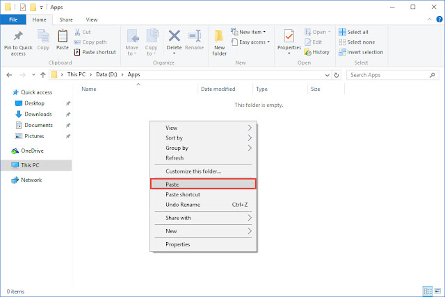Expand Group by submenu in context menu
The height and width of the screenshot is (297, 445).
[204, 148]
